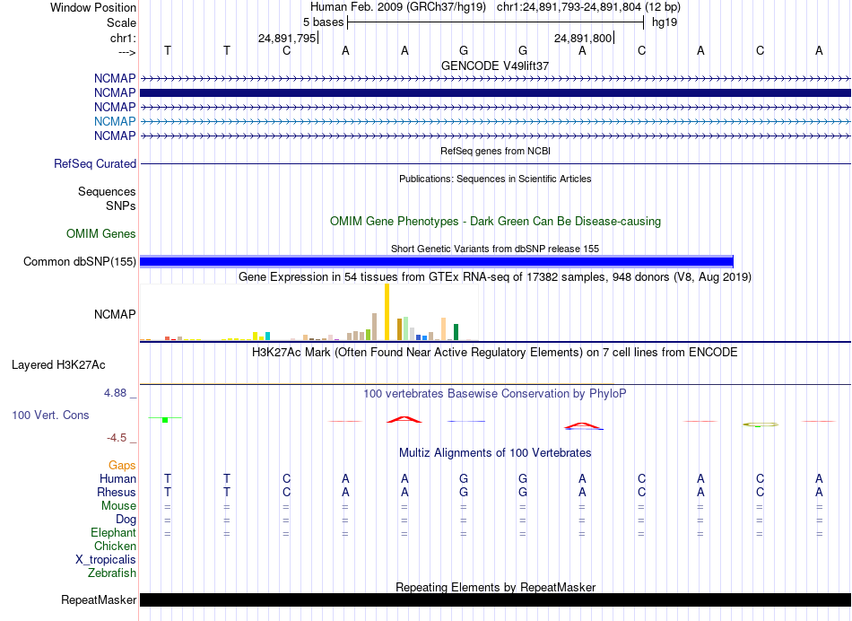Image resolution: width=852 pixels, height=621 pixels.
Task: Click the 24,891,795 ruler position marker
Action: click(x=288, y=38)
